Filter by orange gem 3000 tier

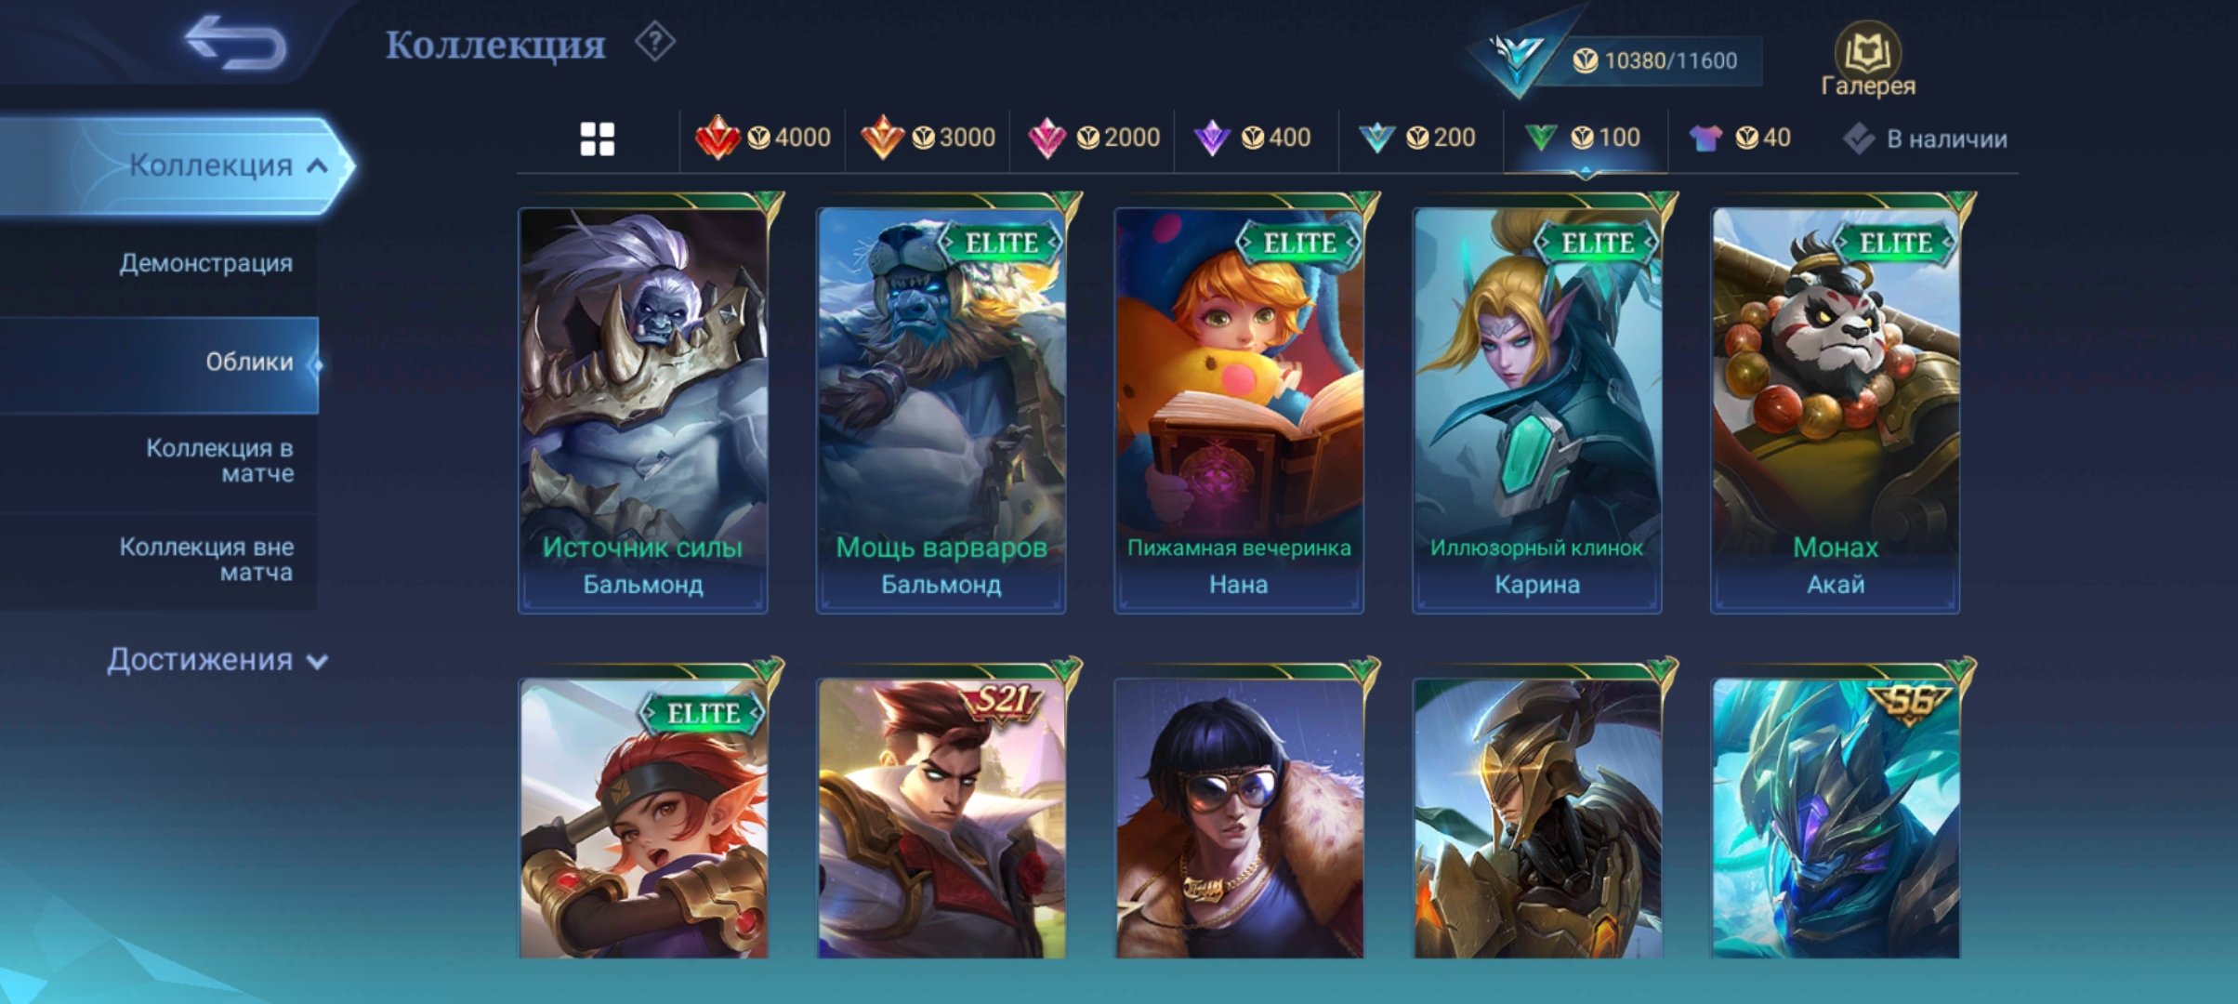[x=928, y=139]
